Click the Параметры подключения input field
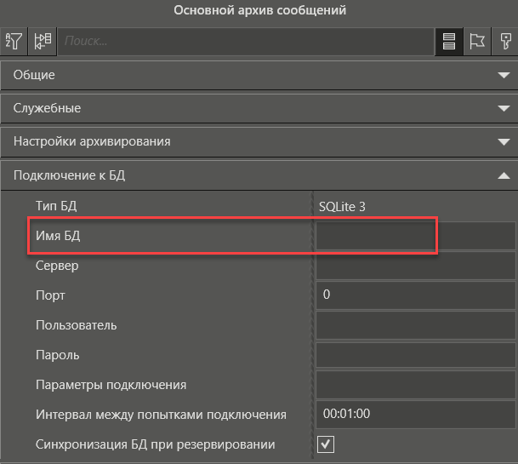This screenshot has height=464, width=518. click(415, 385)
